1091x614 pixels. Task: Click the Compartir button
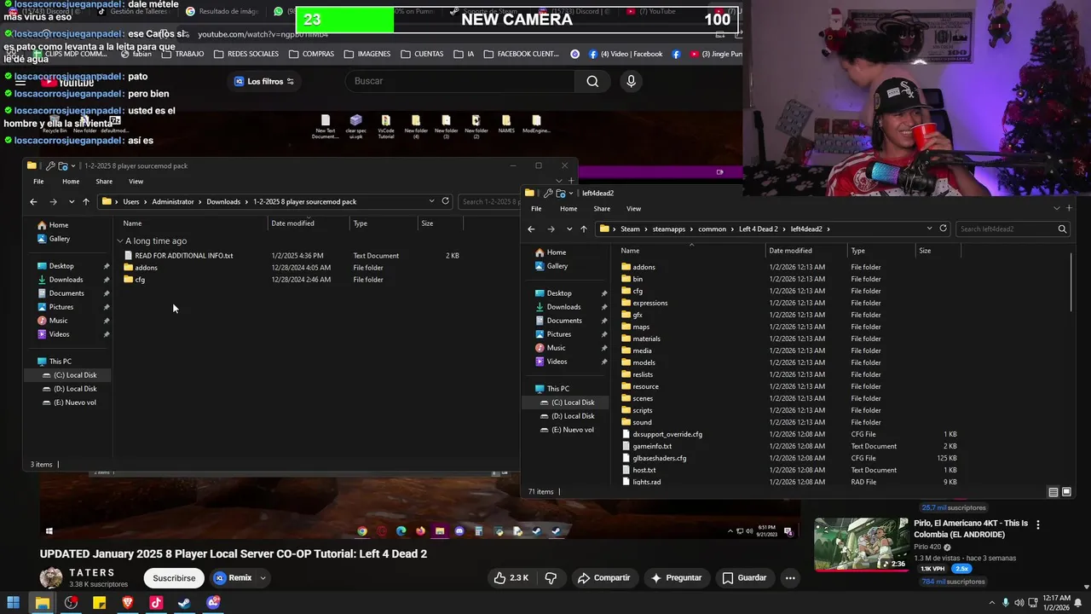coord(603,578)
